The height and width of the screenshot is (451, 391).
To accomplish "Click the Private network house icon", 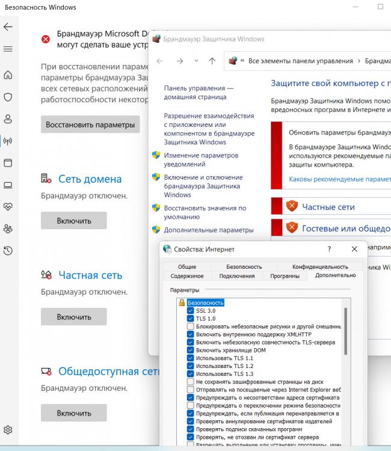I will coord(46,275).
